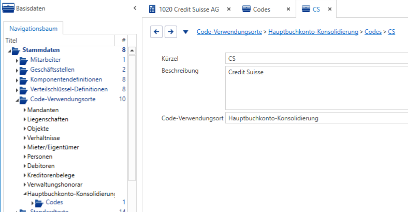Viewport: 408px width, 212px height.
Task: Open the navigation history dropdown triangle
Action: tap(185, 32)
